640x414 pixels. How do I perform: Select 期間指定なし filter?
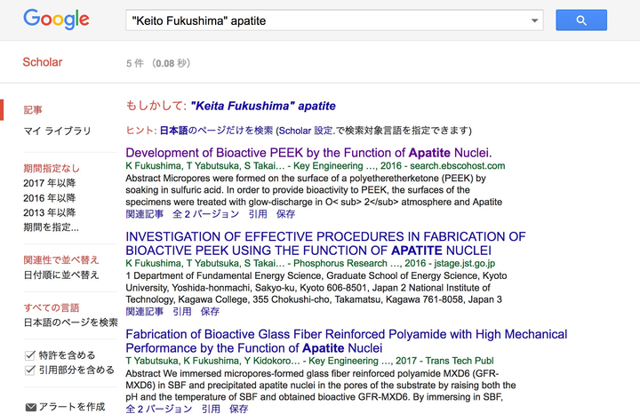coord(52,168)
